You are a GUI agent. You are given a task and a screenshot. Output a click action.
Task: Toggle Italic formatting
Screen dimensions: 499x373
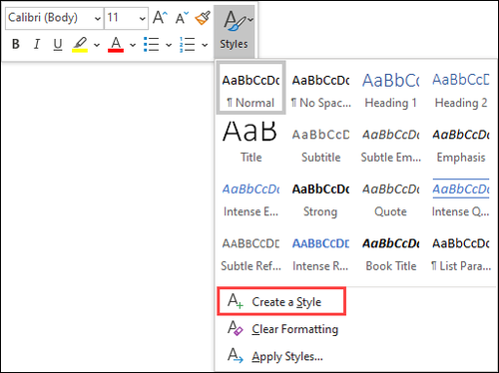37,44
